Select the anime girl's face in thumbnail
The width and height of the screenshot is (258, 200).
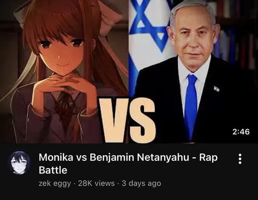(62, 50)
